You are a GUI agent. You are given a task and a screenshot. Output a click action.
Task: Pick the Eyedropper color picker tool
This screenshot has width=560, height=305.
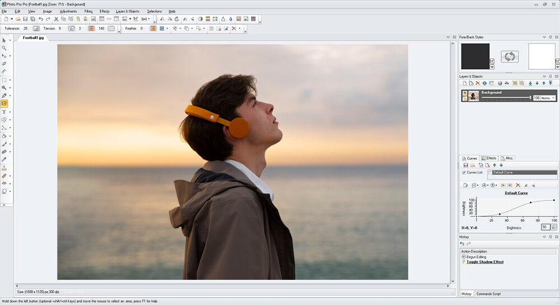point(4,159)
